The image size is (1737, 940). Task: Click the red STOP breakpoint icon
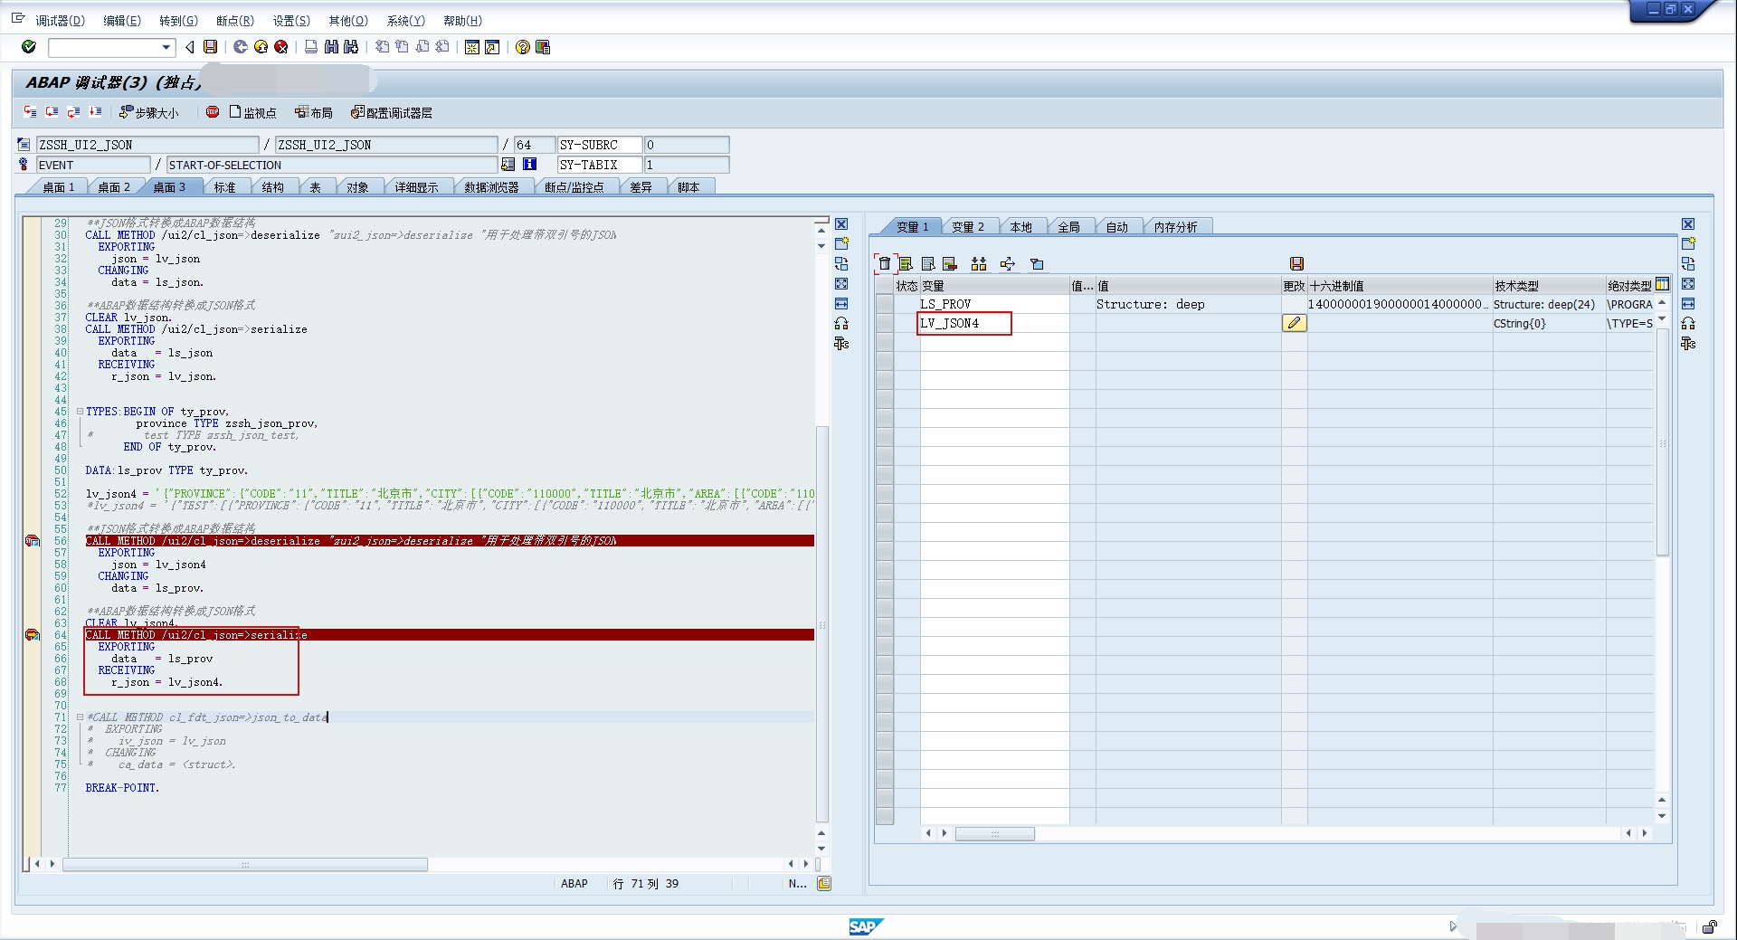tap(213, 112)
